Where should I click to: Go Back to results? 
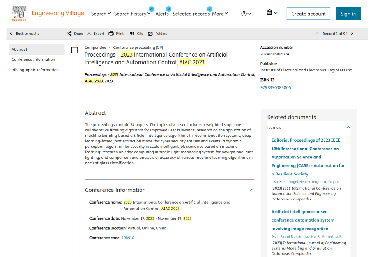(25, 34)
